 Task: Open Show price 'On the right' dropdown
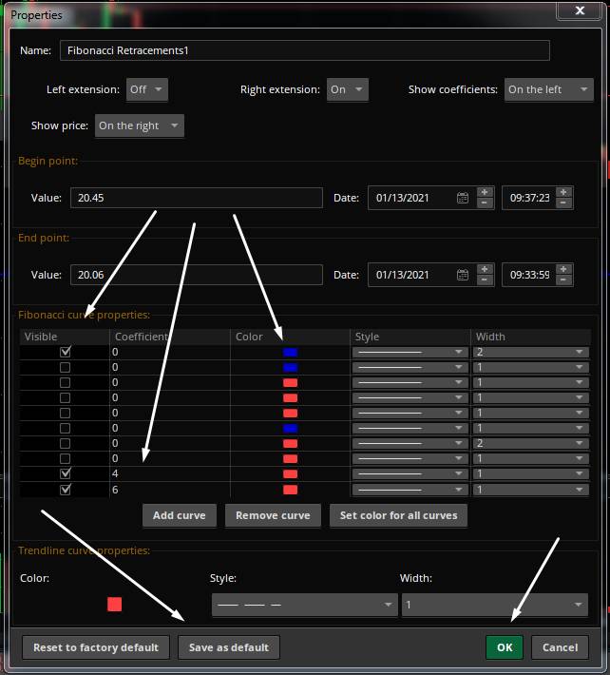[x=139, y=125]
